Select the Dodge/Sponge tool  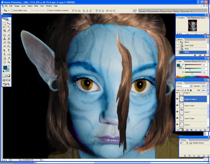click(x=9, y=46)
